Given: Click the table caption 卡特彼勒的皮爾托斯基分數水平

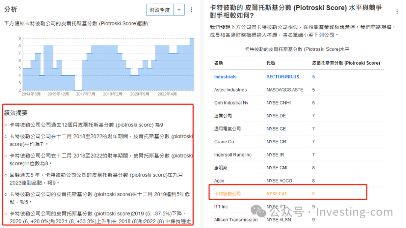Looking at the screenshot, I should coord(297,49).
